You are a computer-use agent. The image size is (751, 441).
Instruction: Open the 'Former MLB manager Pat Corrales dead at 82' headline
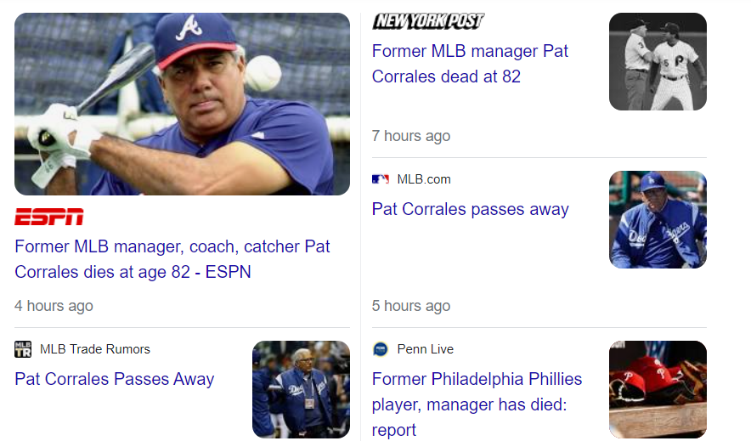coord(470,64)
